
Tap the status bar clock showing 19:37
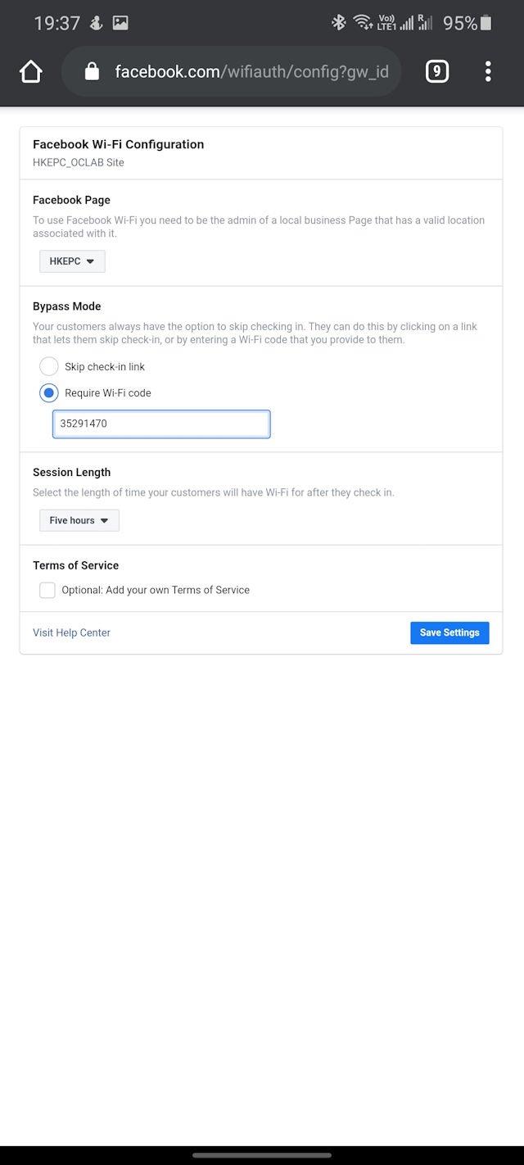[56, 23]
